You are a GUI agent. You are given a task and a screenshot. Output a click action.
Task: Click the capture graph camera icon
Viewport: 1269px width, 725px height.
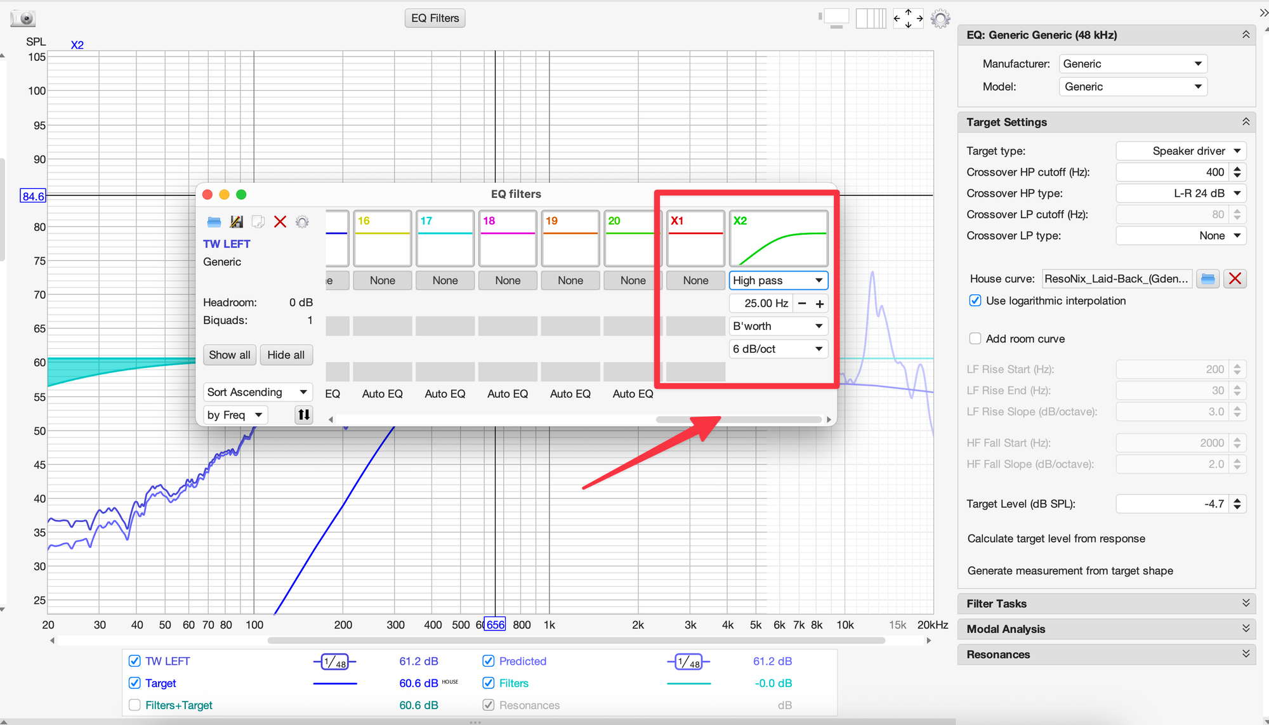click(23, 18)
